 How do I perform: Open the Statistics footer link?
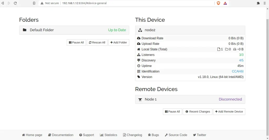coord(108,135)
